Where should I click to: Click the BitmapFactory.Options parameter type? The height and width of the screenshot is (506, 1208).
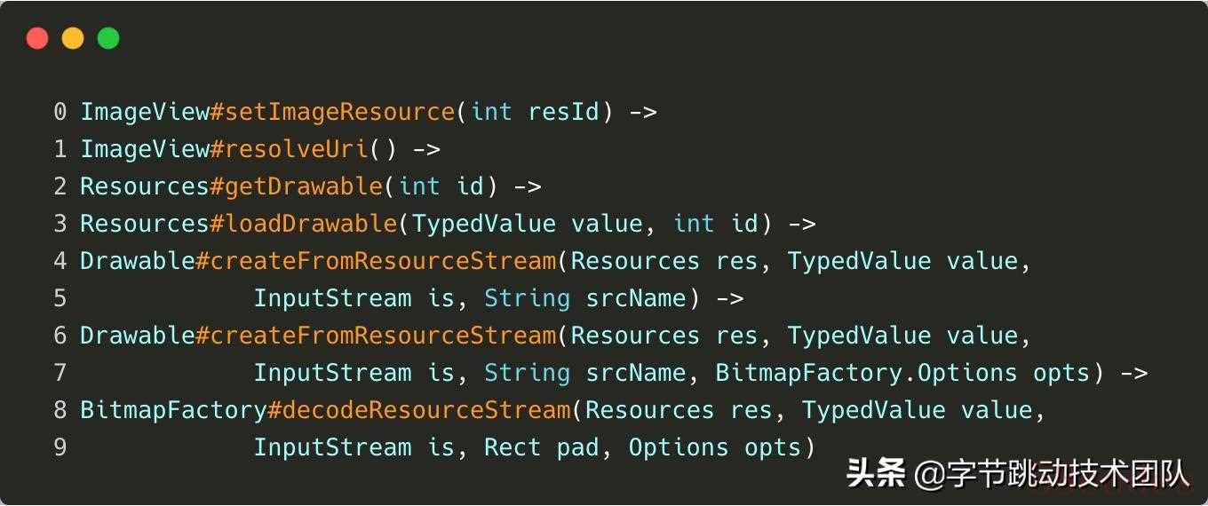[x=866, y=373]
